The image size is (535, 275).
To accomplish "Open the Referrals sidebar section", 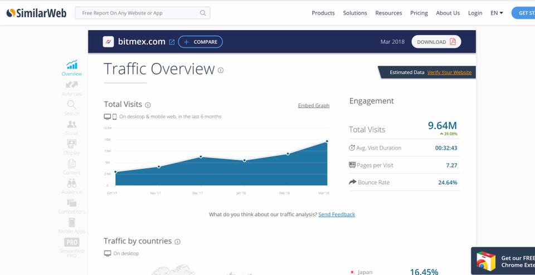I will click(72, 88).
